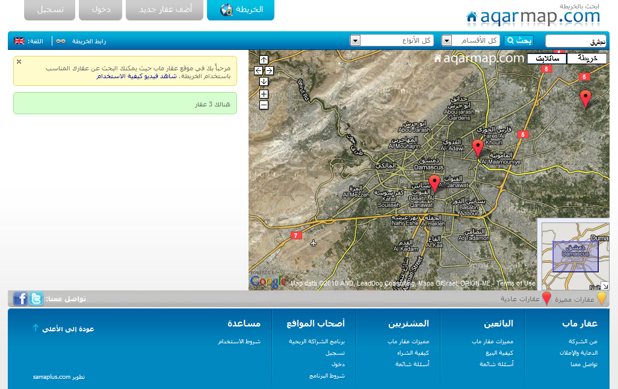Switch to the خريطة map view
Image resolution: width=618 pixels, height=389 pixels.
pos(587,58)
